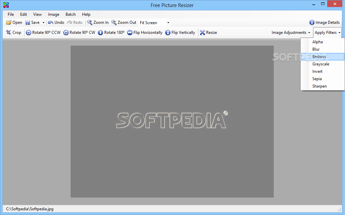Click the app logo in title bar
This screenshot has width=345, height=215.
pyautogui.click(x=6, y=5)
